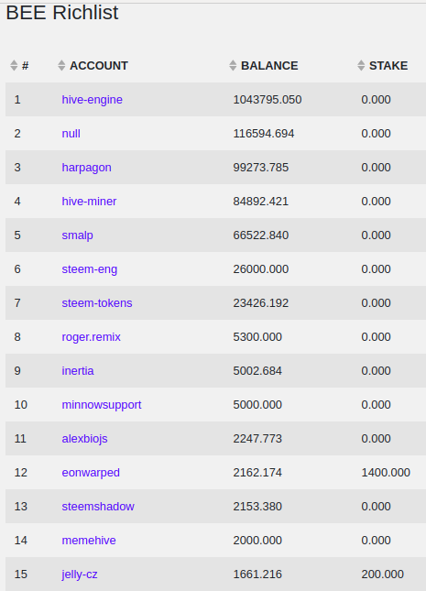426x591 pixels.
Task: Open the steem-eng account
Action: (90, 269)
